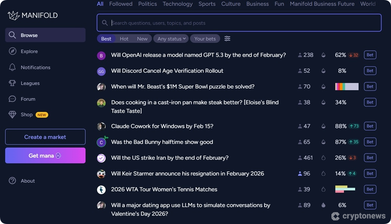Image resolution: width=391 pixels, height=224 pixels.
Task: Click the Manifold crane logo icon
Action: tap(14, 15)
